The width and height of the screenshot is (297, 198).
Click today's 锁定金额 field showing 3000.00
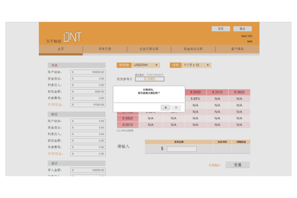point(88,92)
